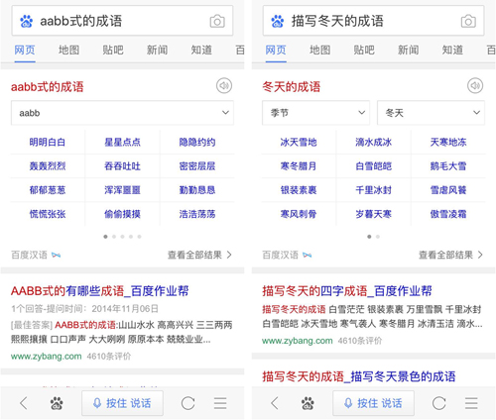Screen dimensions: 496x420
Task: Play audio for aabb式的成语 card
Action: tap(224, 86)
